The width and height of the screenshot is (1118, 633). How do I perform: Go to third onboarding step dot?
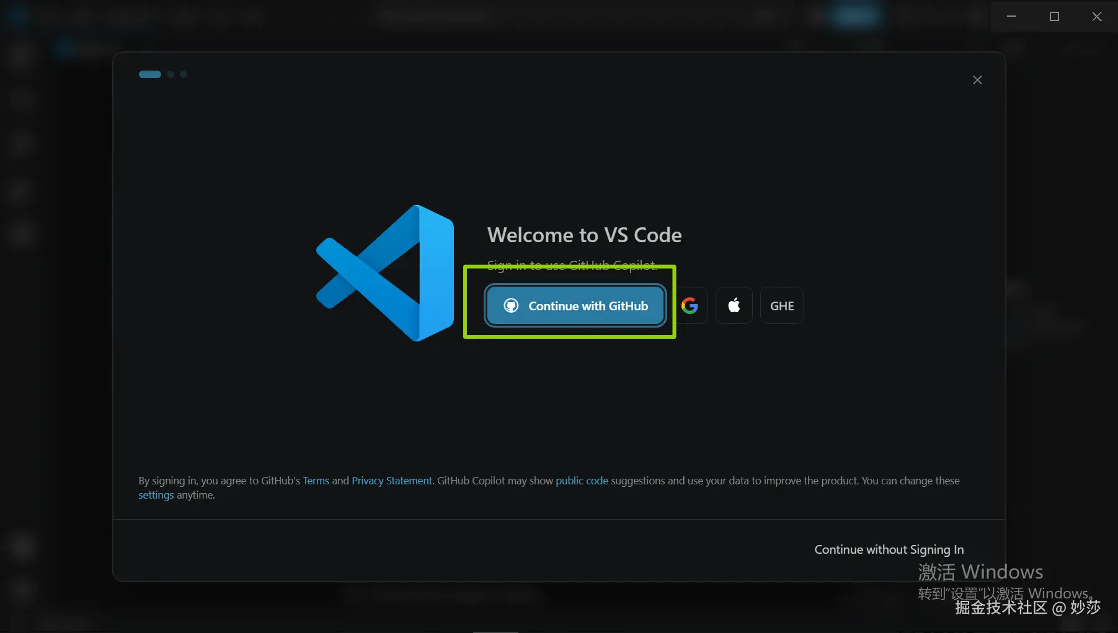184,74
